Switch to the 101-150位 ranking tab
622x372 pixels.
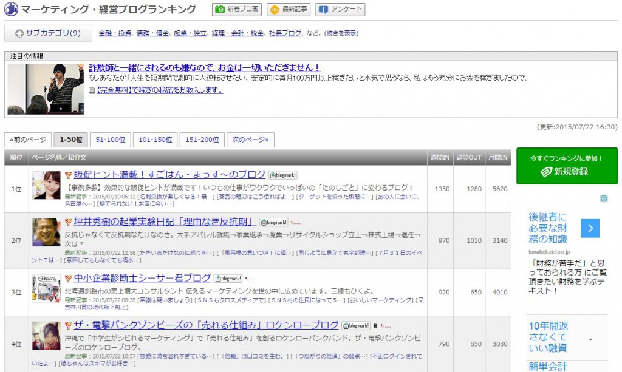point(154,140)
